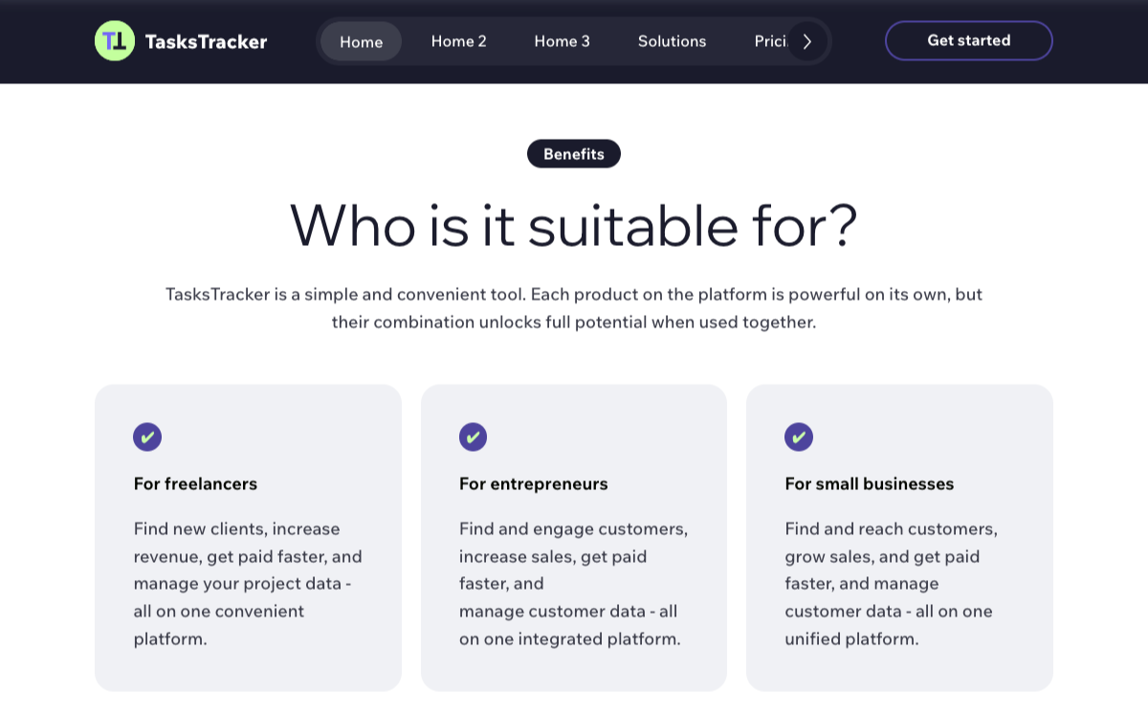The image size is (1148, 716).
Task: Select the For freelancers card heading
Action: 195,484
